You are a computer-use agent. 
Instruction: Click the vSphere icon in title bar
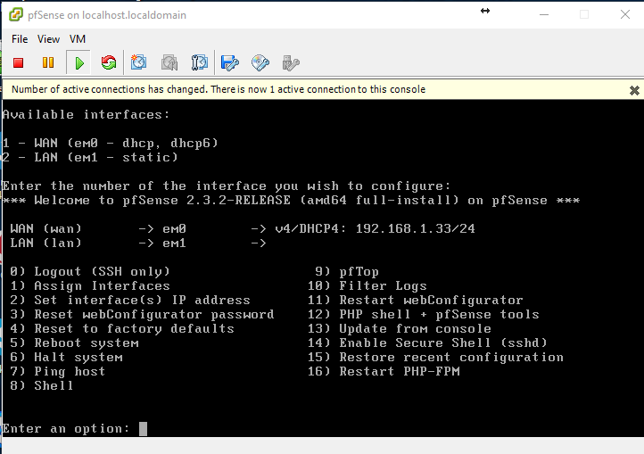point(12,15)
